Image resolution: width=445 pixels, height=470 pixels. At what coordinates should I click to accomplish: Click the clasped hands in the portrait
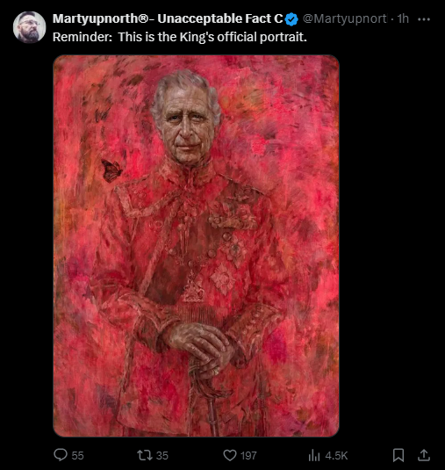tap(199, 349)
